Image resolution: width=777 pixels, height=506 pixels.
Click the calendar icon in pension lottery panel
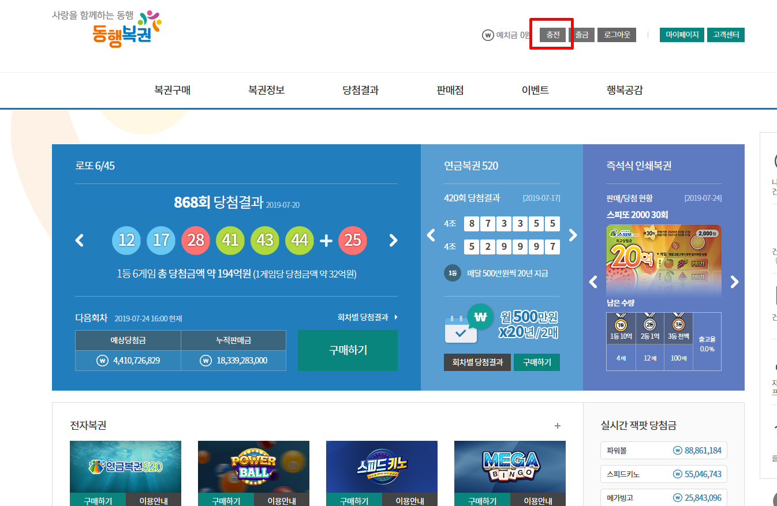pyautogui.click(x=460, y=329)
